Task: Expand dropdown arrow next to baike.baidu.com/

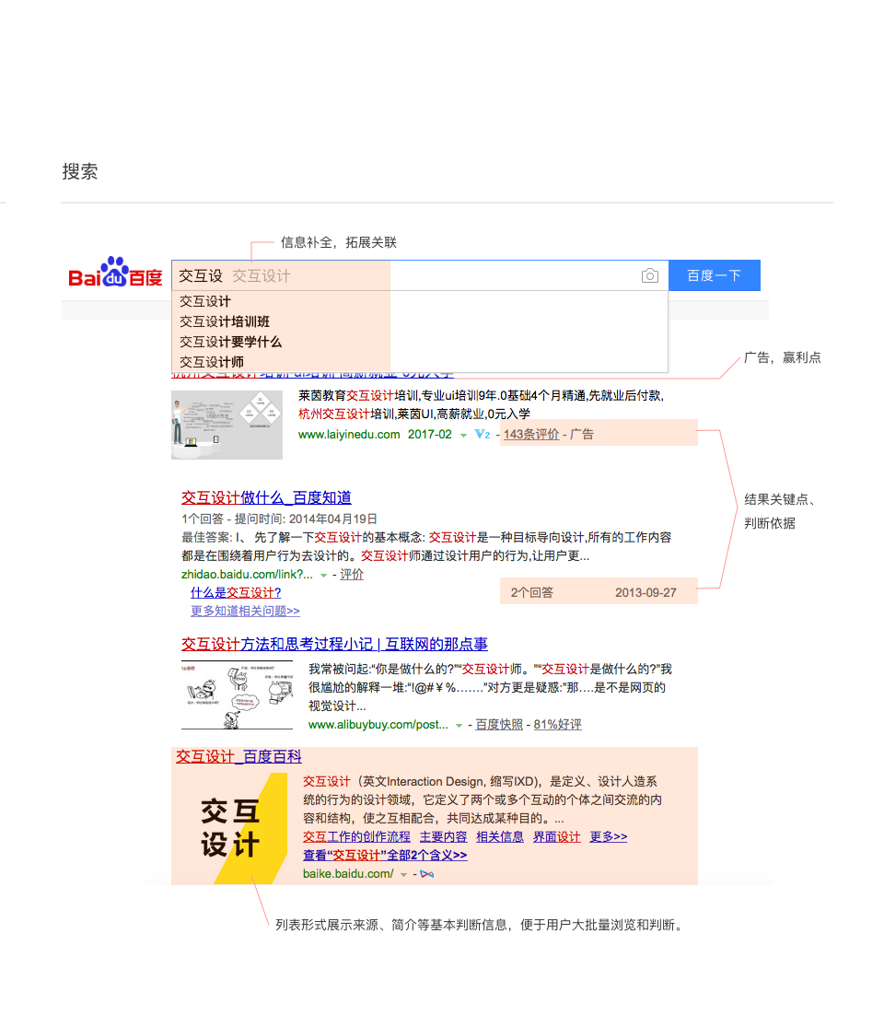Action: click(x=404, y=875)
